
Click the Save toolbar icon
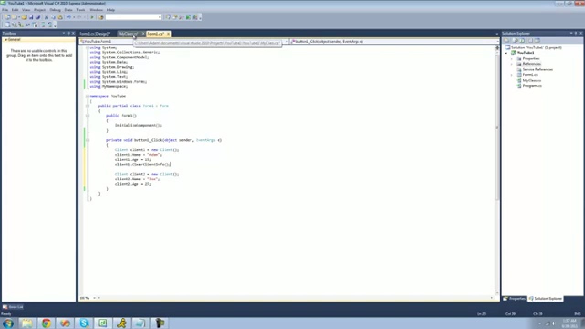click(x=31, y=17)
